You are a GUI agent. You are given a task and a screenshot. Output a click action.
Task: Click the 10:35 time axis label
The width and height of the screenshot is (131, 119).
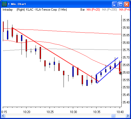tap(97, 112)
